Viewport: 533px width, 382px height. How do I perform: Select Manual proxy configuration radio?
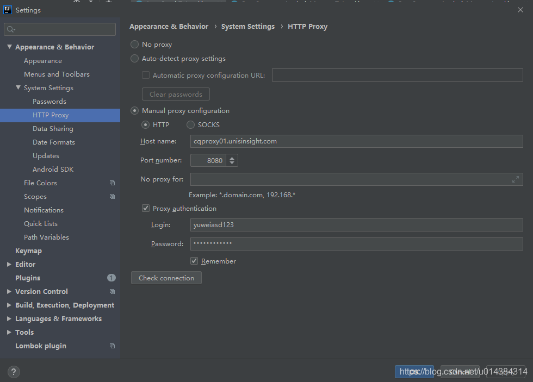click(x=135, y=111)
